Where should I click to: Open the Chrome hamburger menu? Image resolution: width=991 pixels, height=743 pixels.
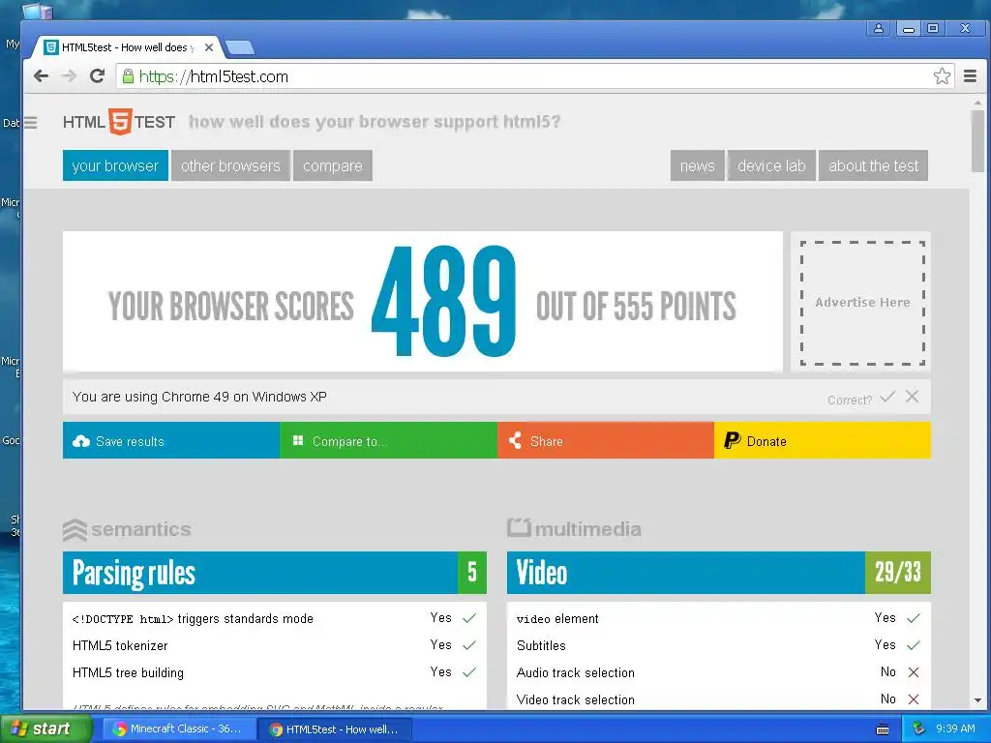(x=970, y=76)
